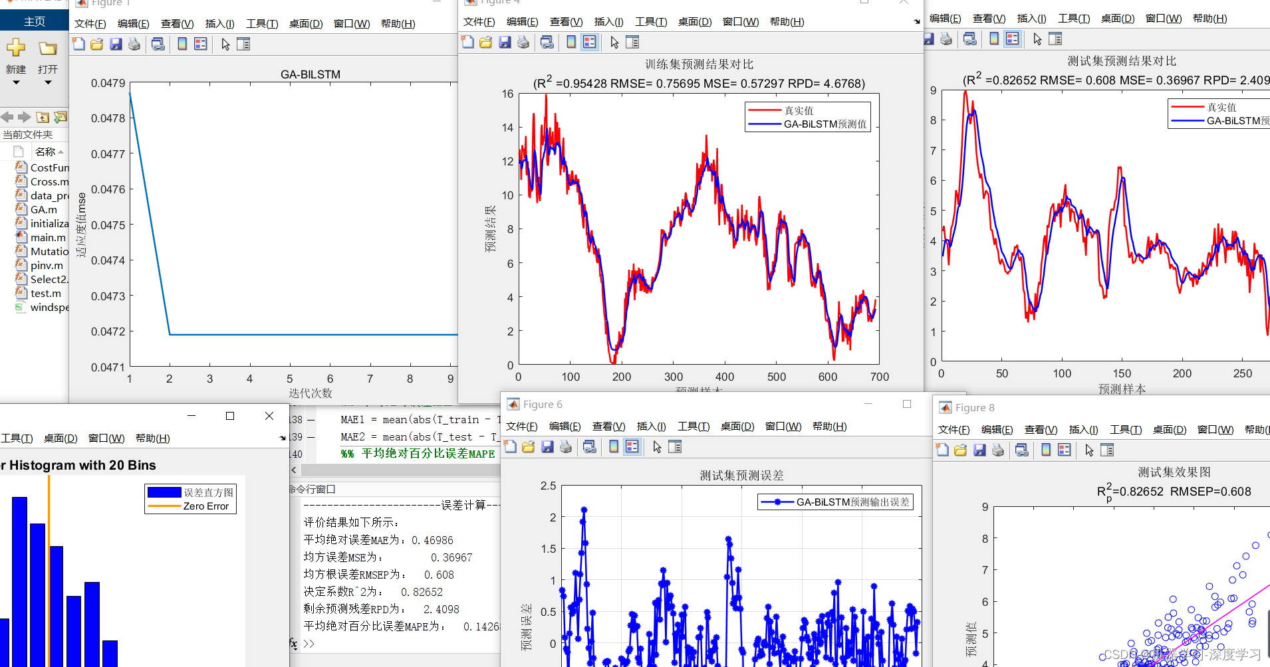Click the Link Plot icon in Figure 1
Viewport: 1270px width, 667px height.
[x=158, y=45]
